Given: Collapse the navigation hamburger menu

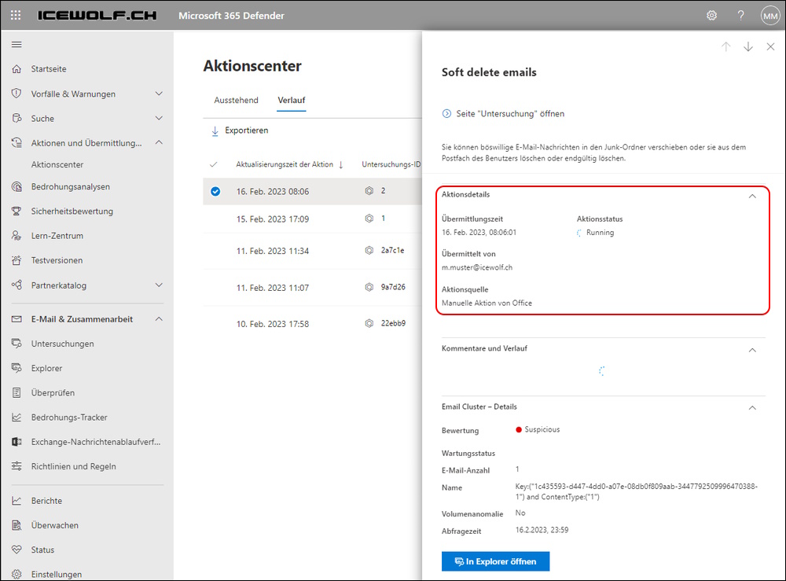Looking at the screenshot, I should (x=17, y=45).
